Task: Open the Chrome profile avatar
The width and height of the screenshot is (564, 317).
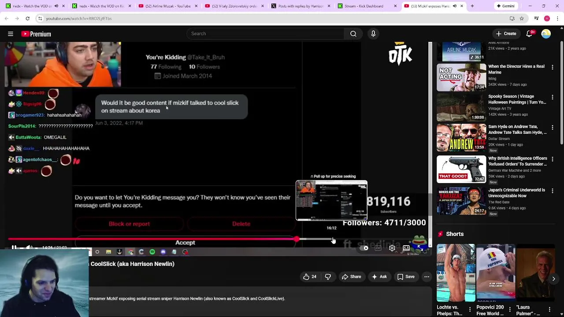Action: point(547,18)
